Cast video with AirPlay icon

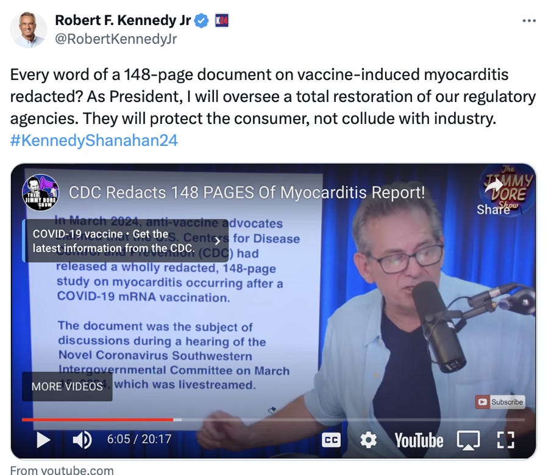tap(468, 440)
